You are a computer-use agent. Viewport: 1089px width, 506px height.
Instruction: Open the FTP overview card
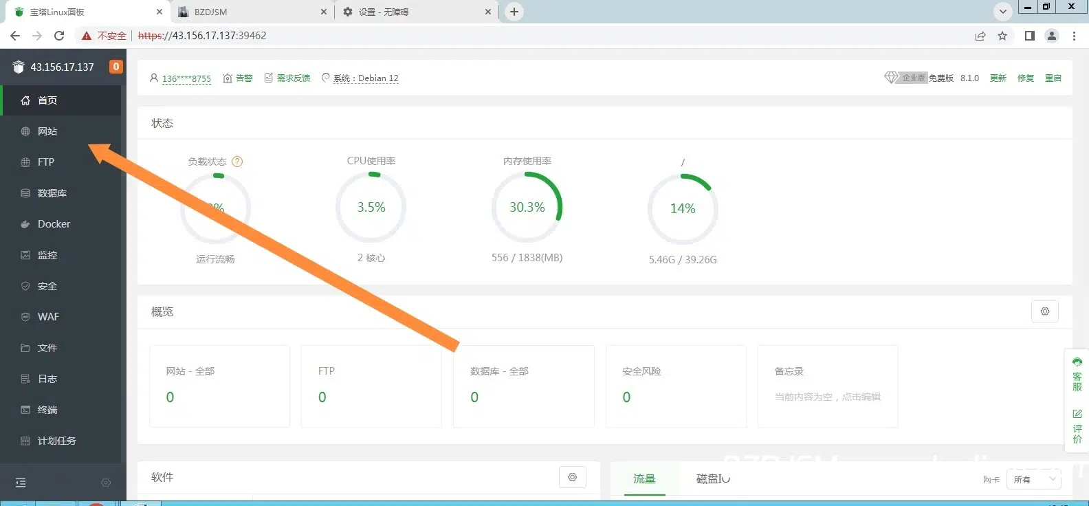click(x=371, y=386)
